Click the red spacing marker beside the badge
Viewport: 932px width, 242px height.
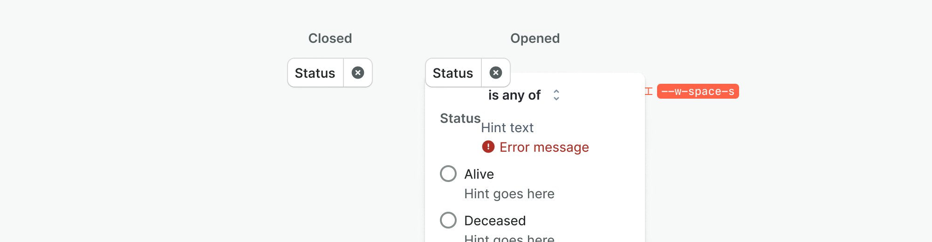point(648,91)
